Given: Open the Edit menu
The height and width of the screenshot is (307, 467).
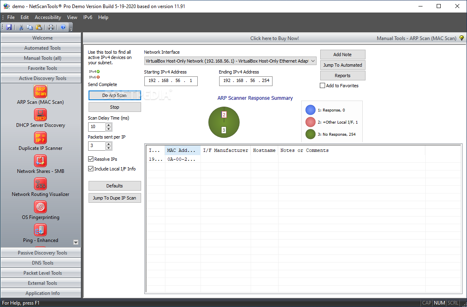Looking at the screenshot, I should coord(25,17).
